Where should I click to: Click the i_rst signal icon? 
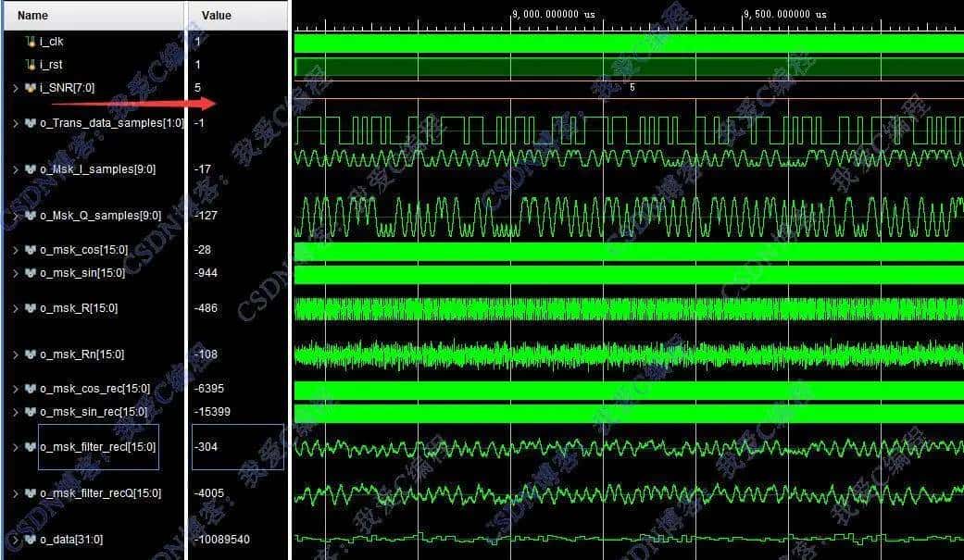tap(31, 64)
